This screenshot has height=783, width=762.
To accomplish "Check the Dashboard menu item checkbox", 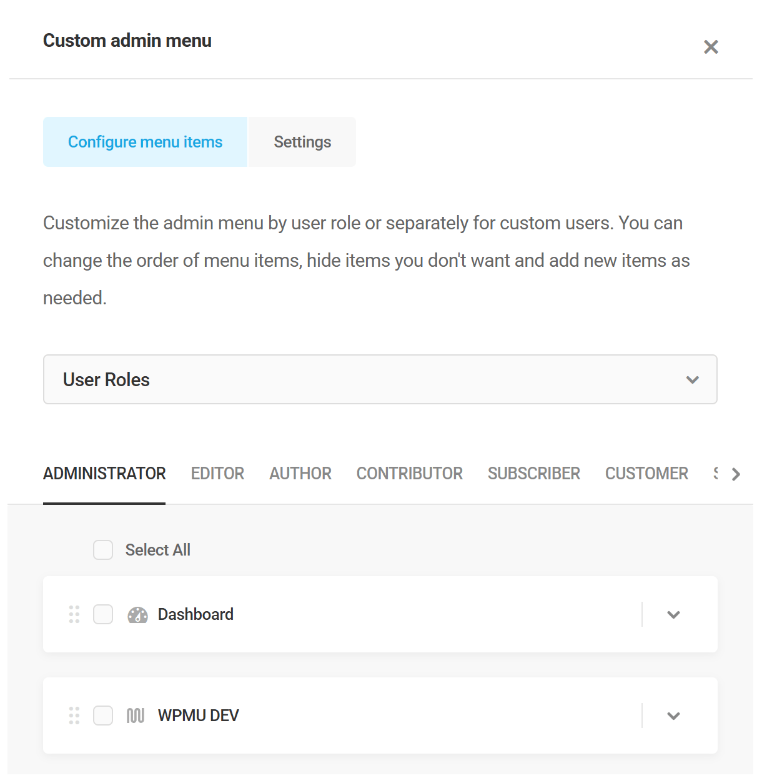I will (x=103, y=614).
